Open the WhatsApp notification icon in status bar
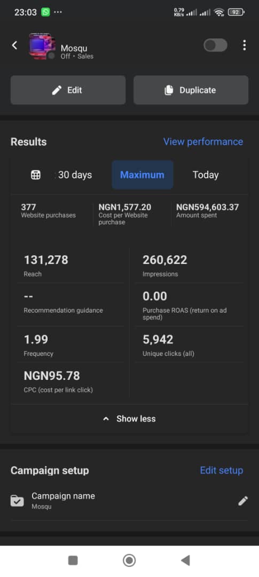The width and height of the screenshot is (259, 577). pyautogui.click(x=45, y=12)
